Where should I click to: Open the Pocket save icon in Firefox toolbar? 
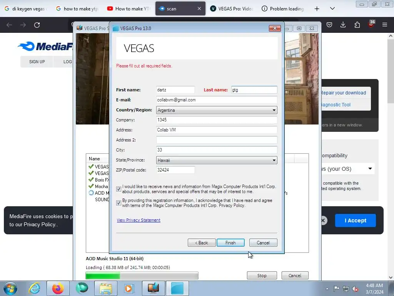click(329, 25)
